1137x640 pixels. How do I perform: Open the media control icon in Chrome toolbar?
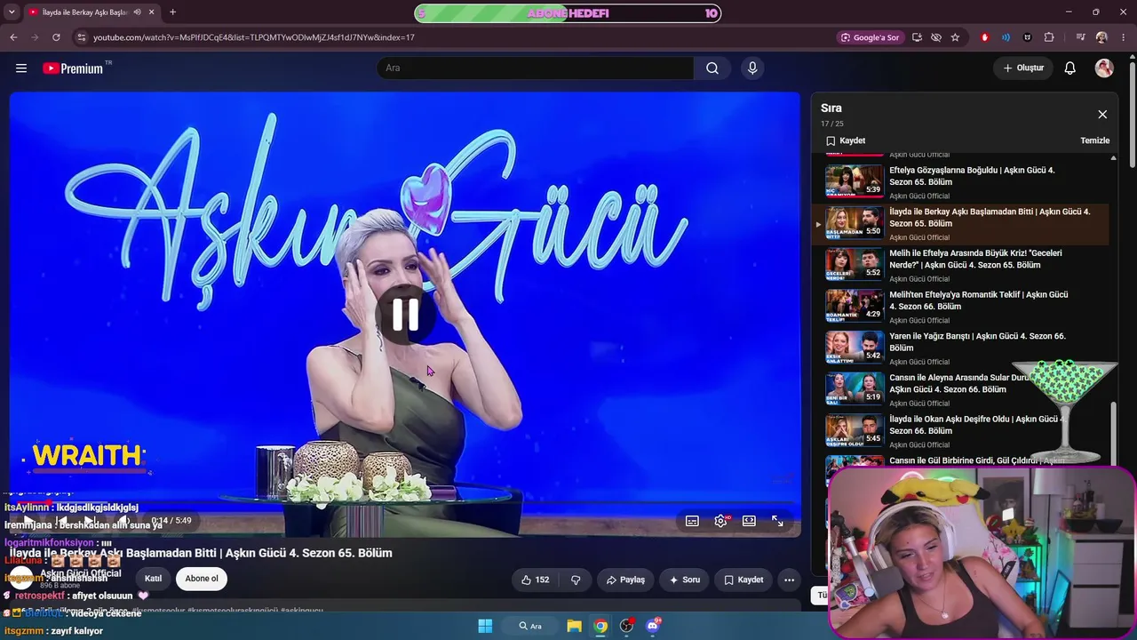click(1080, 37)
